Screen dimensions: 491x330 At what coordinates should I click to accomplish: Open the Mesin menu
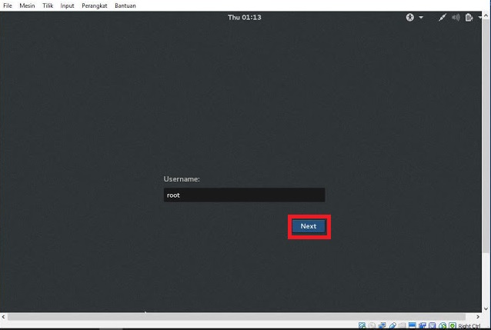[x=27, y=5]
